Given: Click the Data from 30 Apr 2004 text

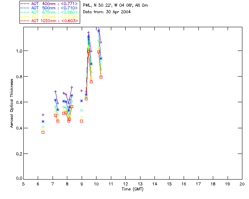Looking at the screenshot, I should click(107, 12).
